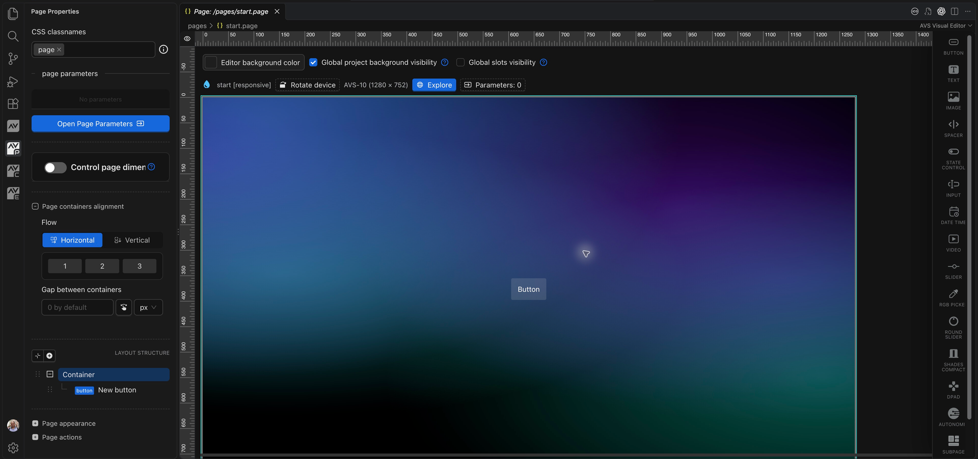
Task: Select the RGB PICKER widget icon
Action: coord(953,294)
